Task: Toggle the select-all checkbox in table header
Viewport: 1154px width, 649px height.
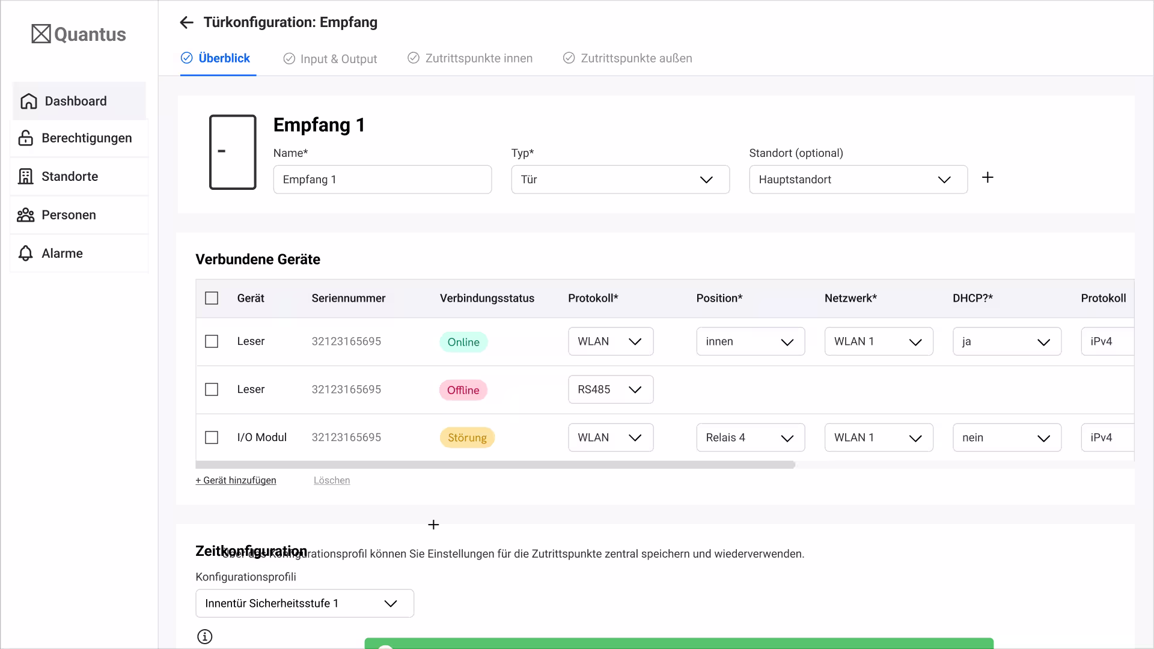Action: coord(212,298)
